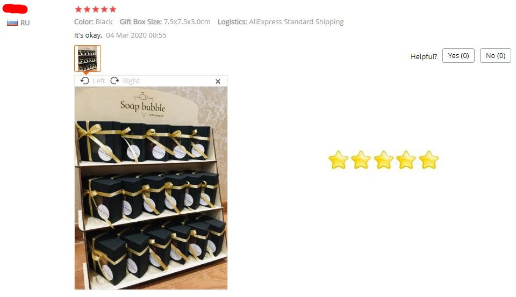516x297 pixels.
Task: Click the first red rating star
Action: coord(78,9)
